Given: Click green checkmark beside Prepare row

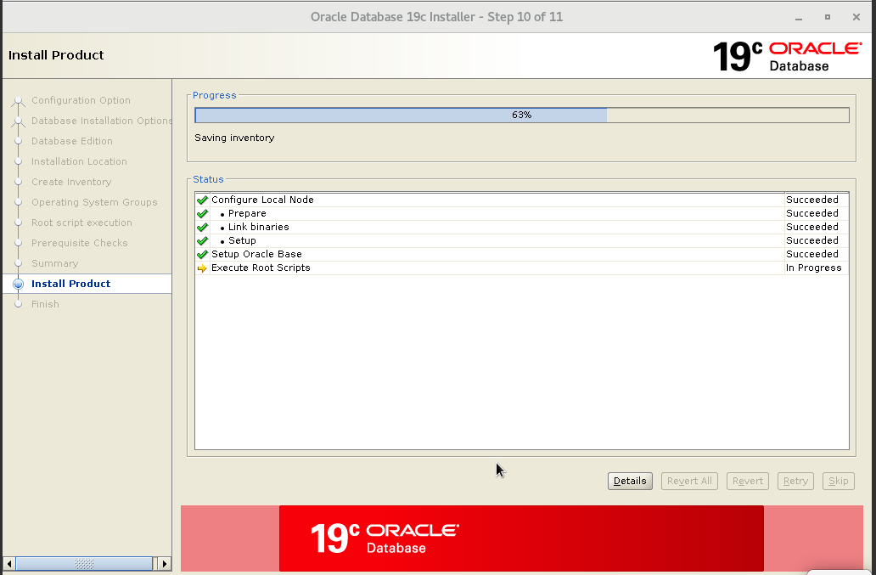Looking at the screenshot, I should (202, 213).
